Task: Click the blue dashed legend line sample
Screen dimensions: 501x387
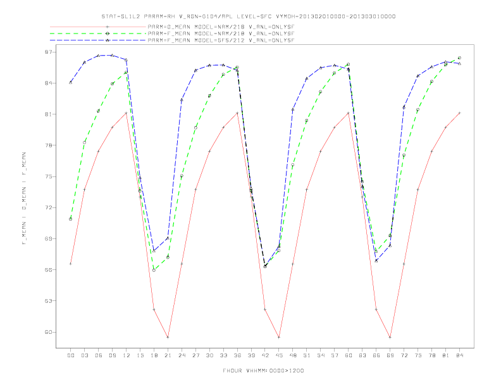Action: pos(98,40)
